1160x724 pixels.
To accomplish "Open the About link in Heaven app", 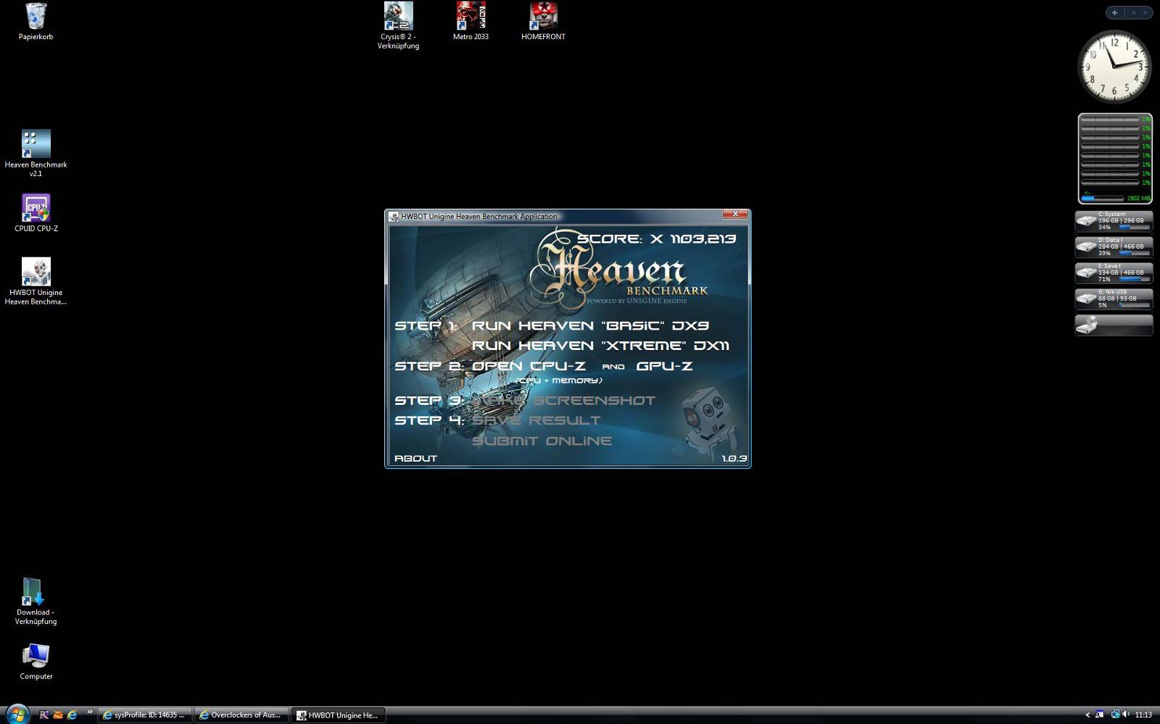I will tap(415, 458).
